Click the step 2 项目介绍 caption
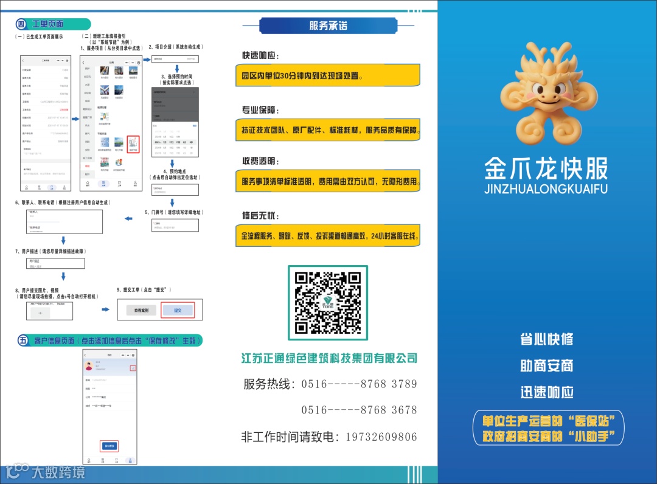Screen dimensions: 657x484 [176, 46]
